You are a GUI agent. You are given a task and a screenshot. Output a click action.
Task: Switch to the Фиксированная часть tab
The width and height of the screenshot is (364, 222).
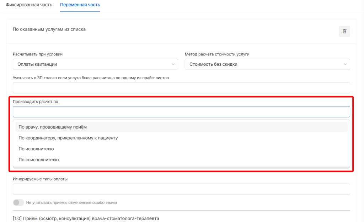click(29, 5)
